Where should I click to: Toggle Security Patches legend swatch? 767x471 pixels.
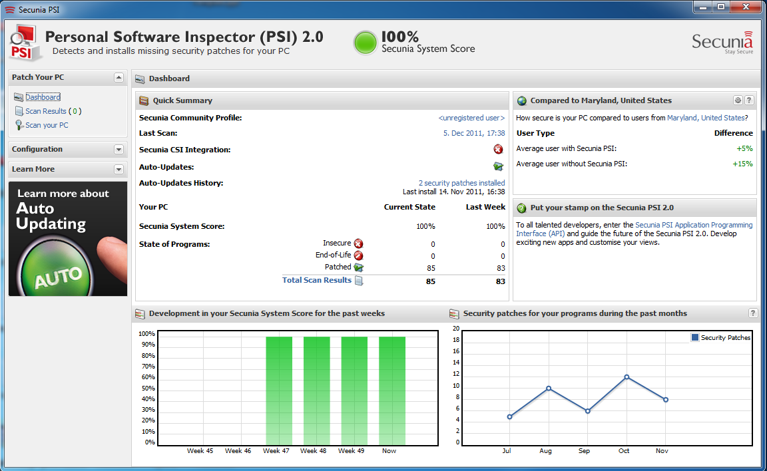point(694,337)
